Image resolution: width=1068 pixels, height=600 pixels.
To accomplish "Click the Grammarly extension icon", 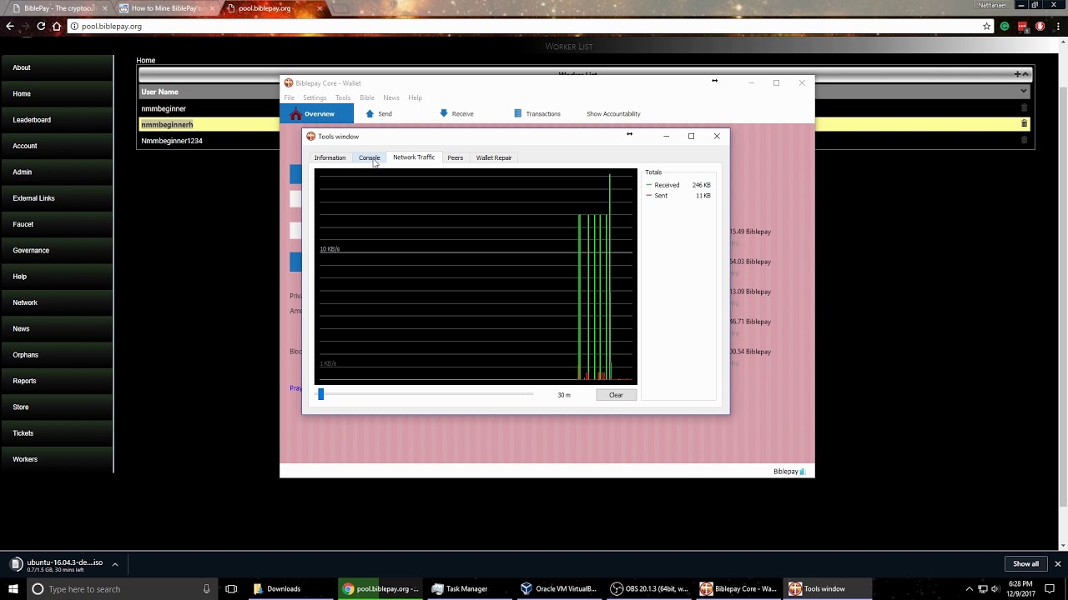I will tap(1005, 27).
